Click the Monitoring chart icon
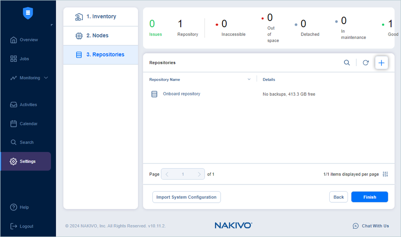 coord(13,78)
